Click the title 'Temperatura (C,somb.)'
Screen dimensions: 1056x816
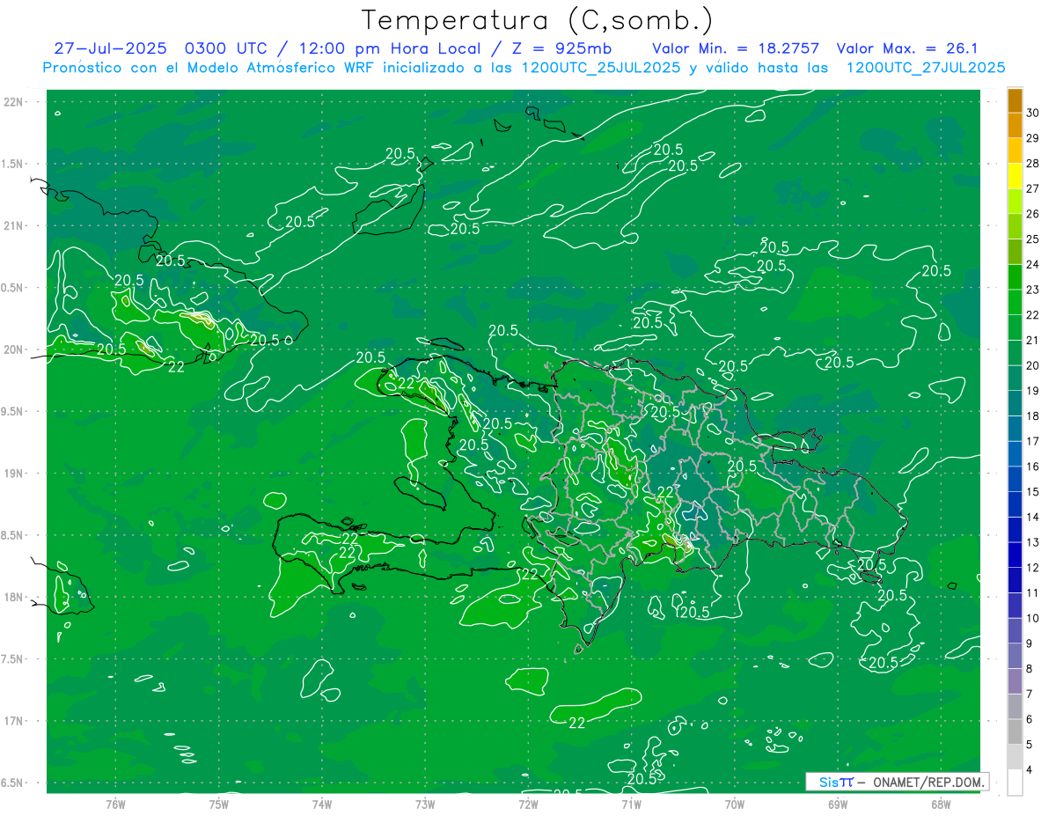pyautogui.click(x=538, y=20)
